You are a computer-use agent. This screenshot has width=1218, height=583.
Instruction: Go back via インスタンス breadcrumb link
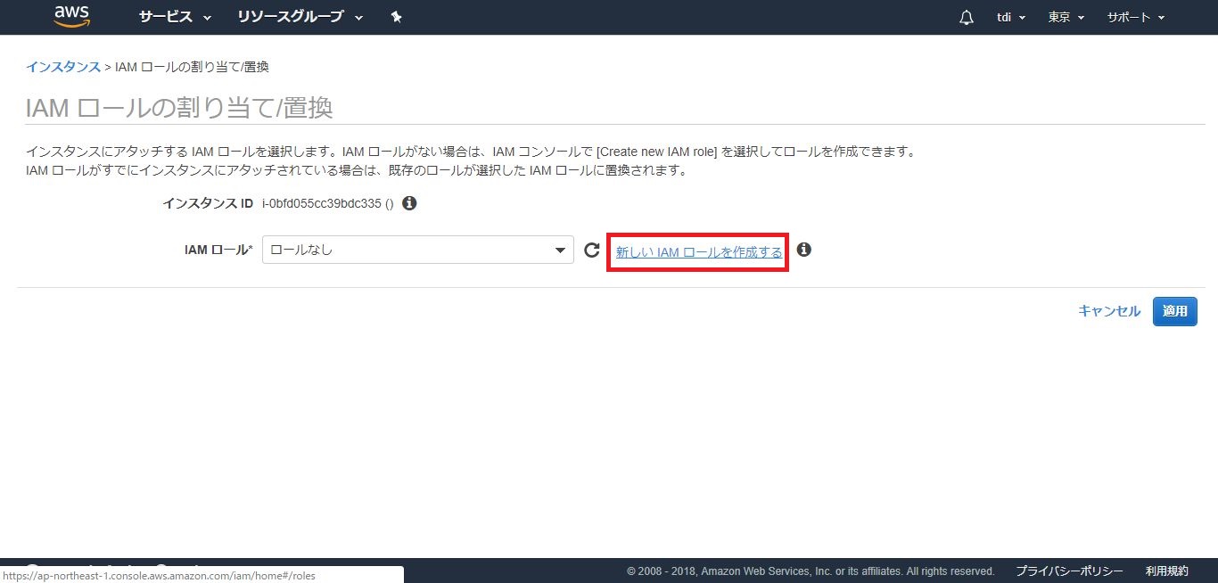(x=62, y=67)
